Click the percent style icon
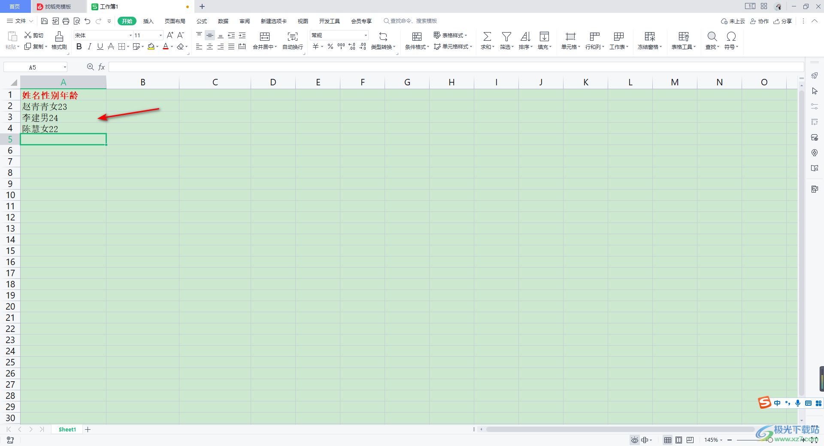 330,46
